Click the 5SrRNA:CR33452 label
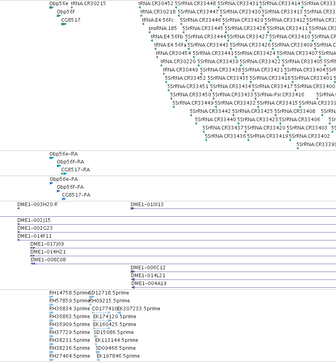Viewport: 336px width, 362px height. click(x=186, y=78)
